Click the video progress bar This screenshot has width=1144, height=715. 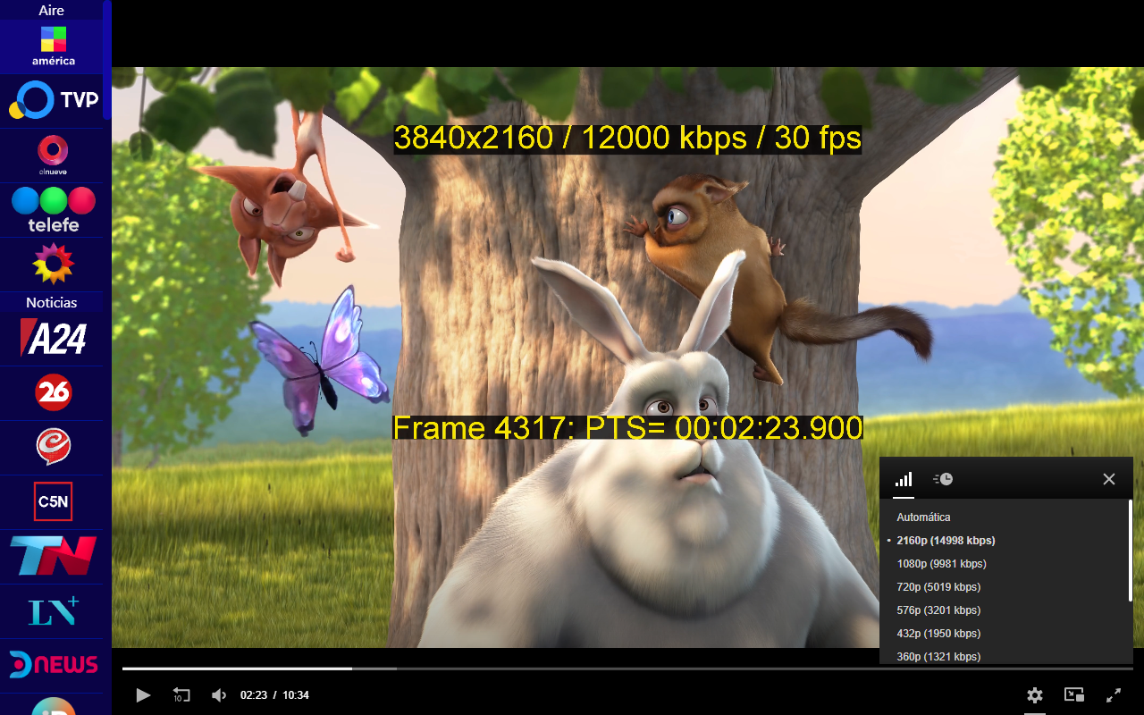click(x=536, y=668)
